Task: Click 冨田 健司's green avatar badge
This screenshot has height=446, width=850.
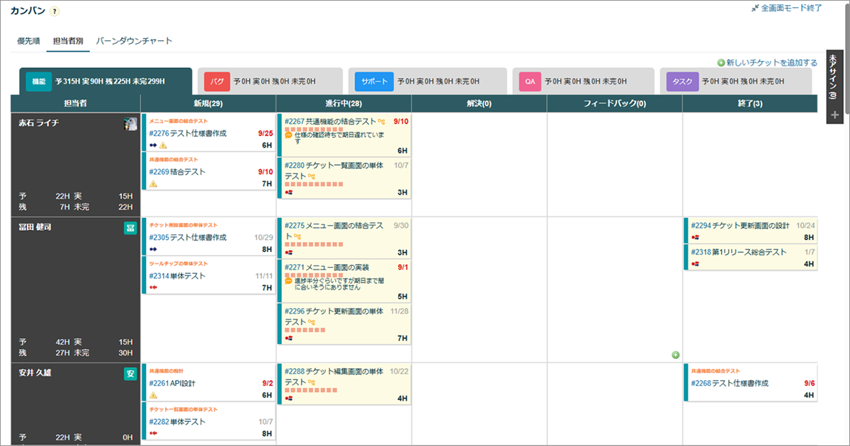Action: coord(130,228)
